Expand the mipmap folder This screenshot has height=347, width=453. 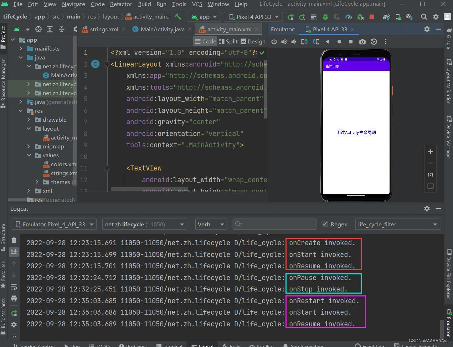coord(29,146)
